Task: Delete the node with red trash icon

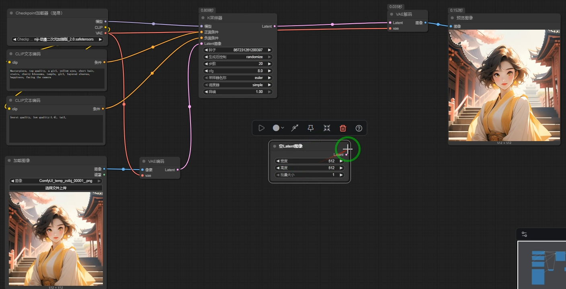Action: (x=343, y=128)
